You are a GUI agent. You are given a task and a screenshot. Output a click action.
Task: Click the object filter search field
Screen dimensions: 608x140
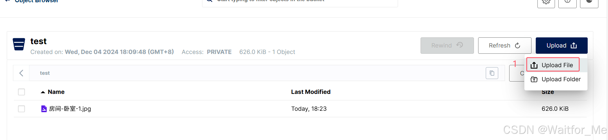pos(300,2)
